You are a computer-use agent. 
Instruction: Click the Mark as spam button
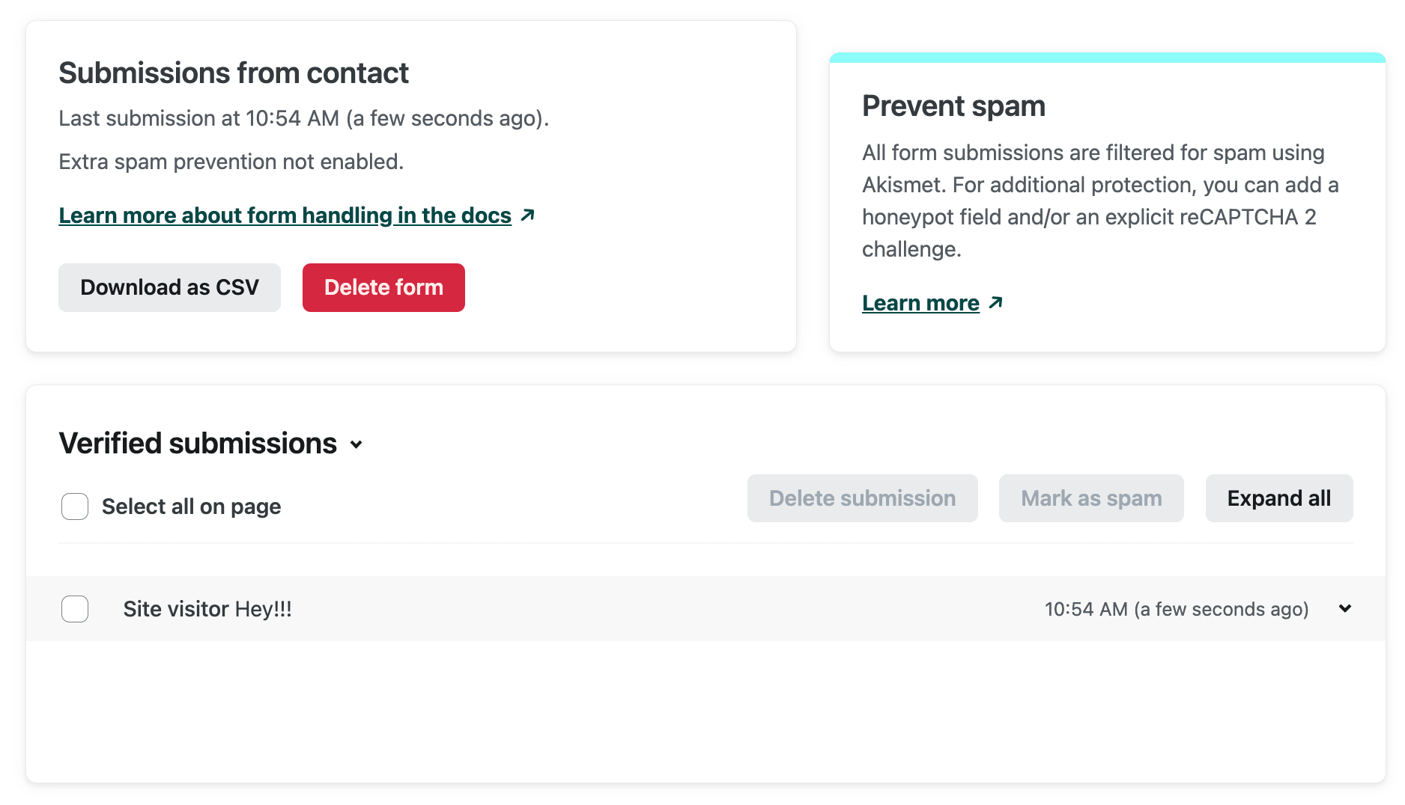pos(1090,498)
